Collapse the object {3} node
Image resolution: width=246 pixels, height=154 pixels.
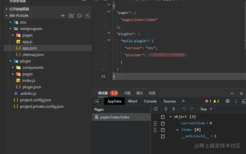click(170, 117)
